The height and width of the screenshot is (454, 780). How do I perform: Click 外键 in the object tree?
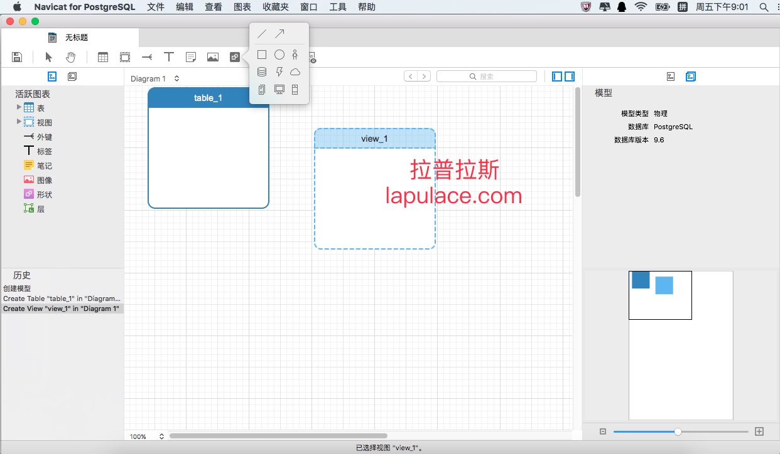click(x=45, y=137)
